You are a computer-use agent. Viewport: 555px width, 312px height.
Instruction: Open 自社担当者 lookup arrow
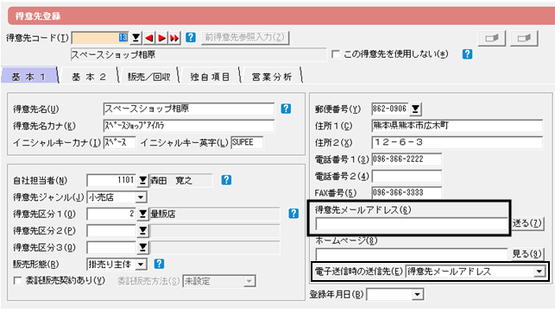click(142, 180)
